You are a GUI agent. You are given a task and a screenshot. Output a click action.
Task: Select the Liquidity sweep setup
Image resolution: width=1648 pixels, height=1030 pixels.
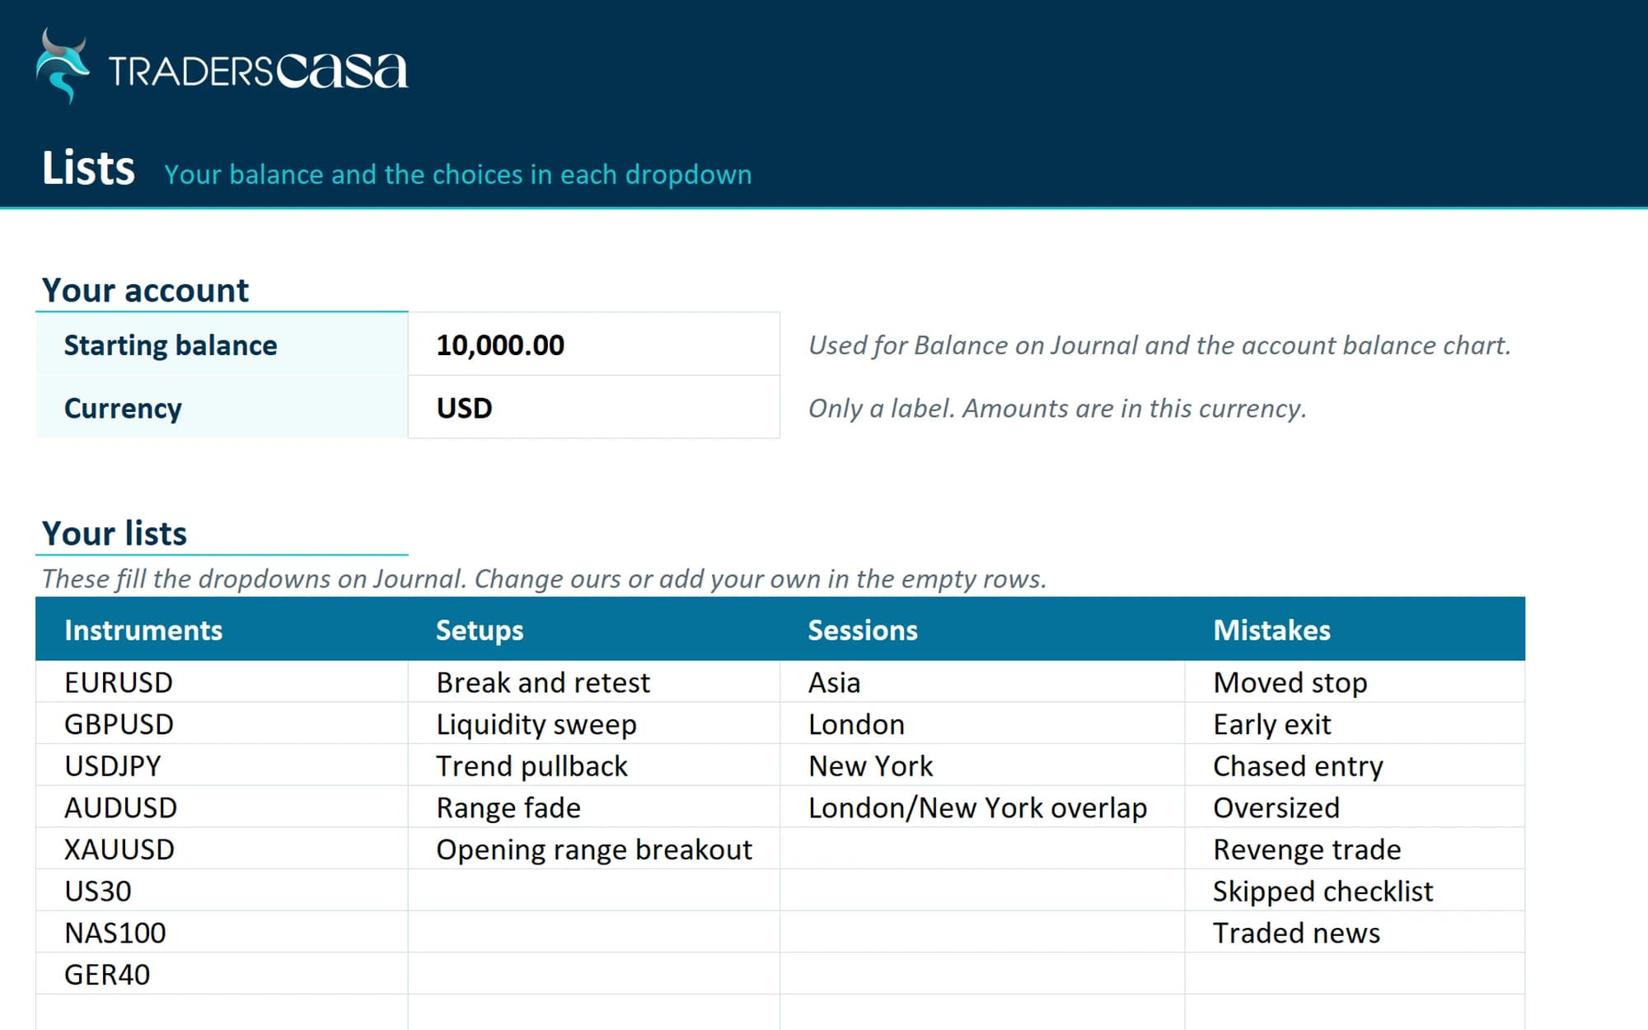593,723
